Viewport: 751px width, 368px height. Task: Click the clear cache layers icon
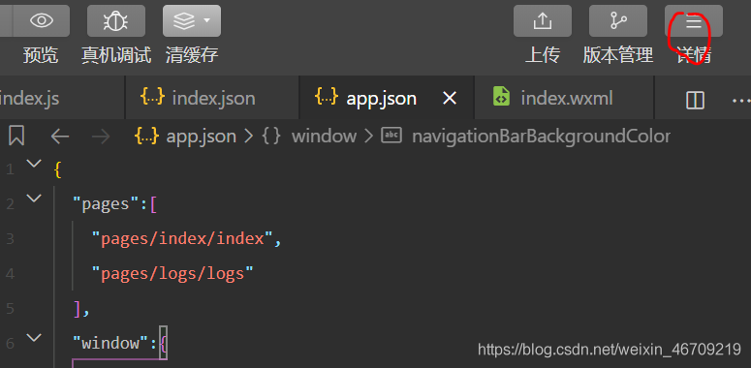pos(184,20)
